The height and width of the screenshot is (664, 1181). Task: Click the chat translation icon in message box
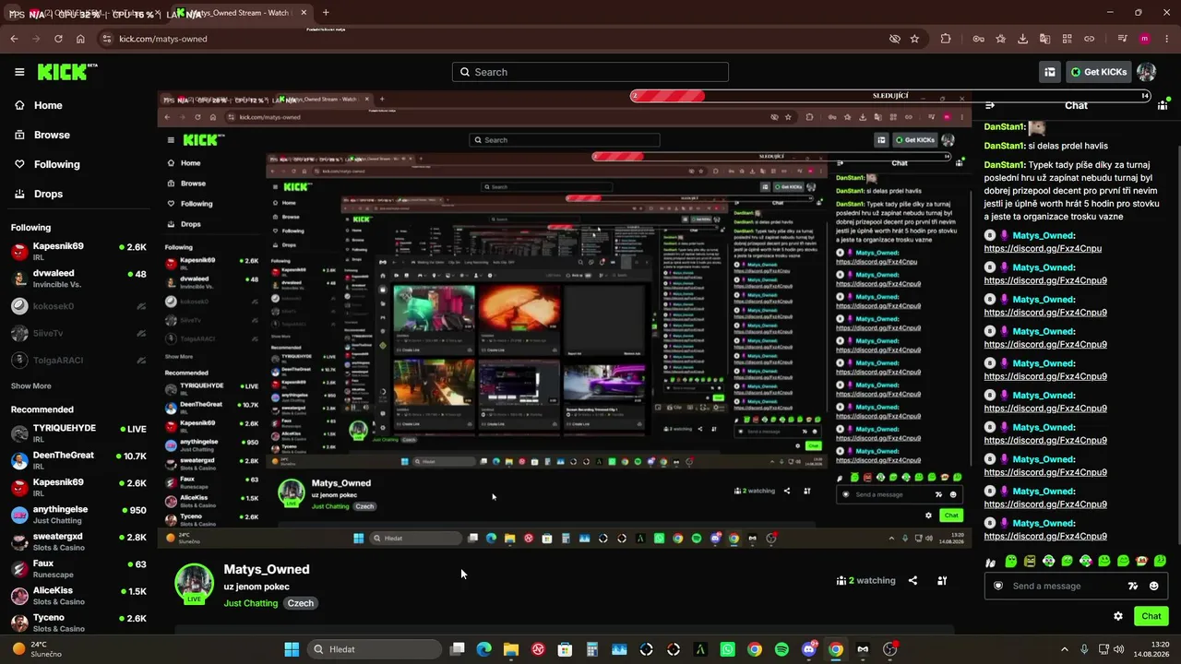[1133, 586]
